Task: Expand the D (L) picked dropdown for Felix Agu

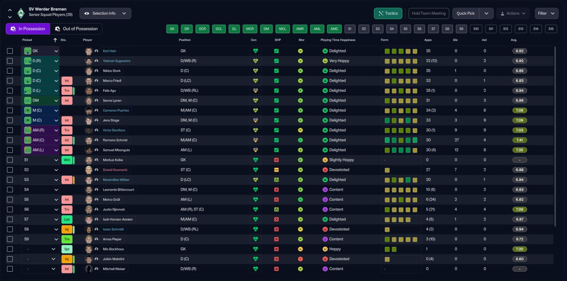Action: [56, 90]
